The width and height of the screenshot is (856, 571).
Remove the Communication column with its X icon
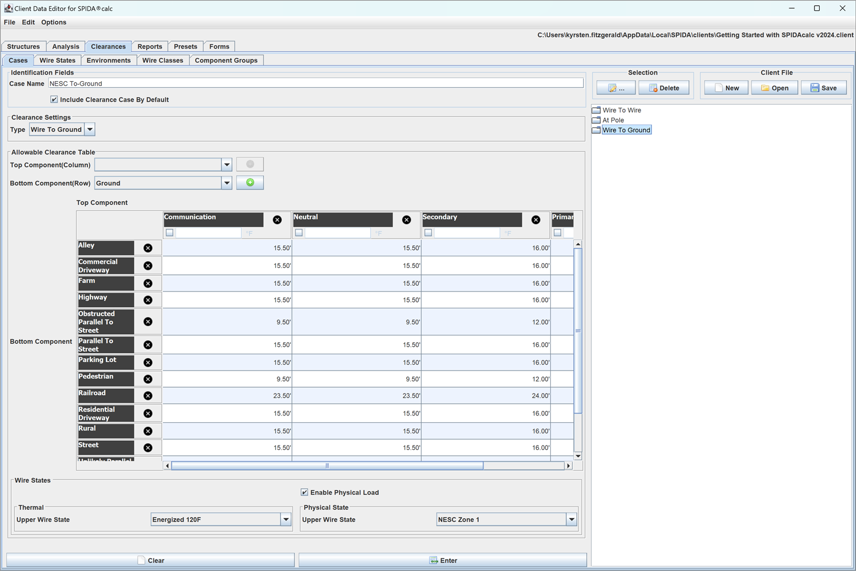pyautogui.click(x=277, y=220)
